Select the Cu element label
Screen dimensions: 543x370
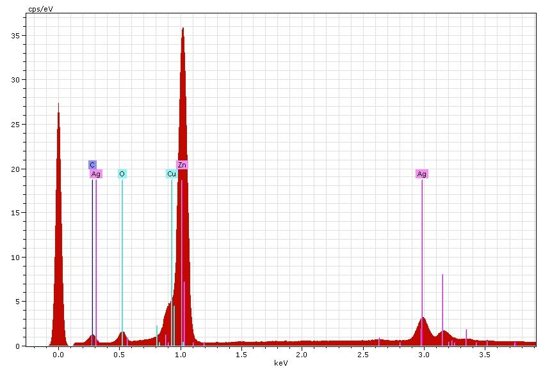[171, 174]
